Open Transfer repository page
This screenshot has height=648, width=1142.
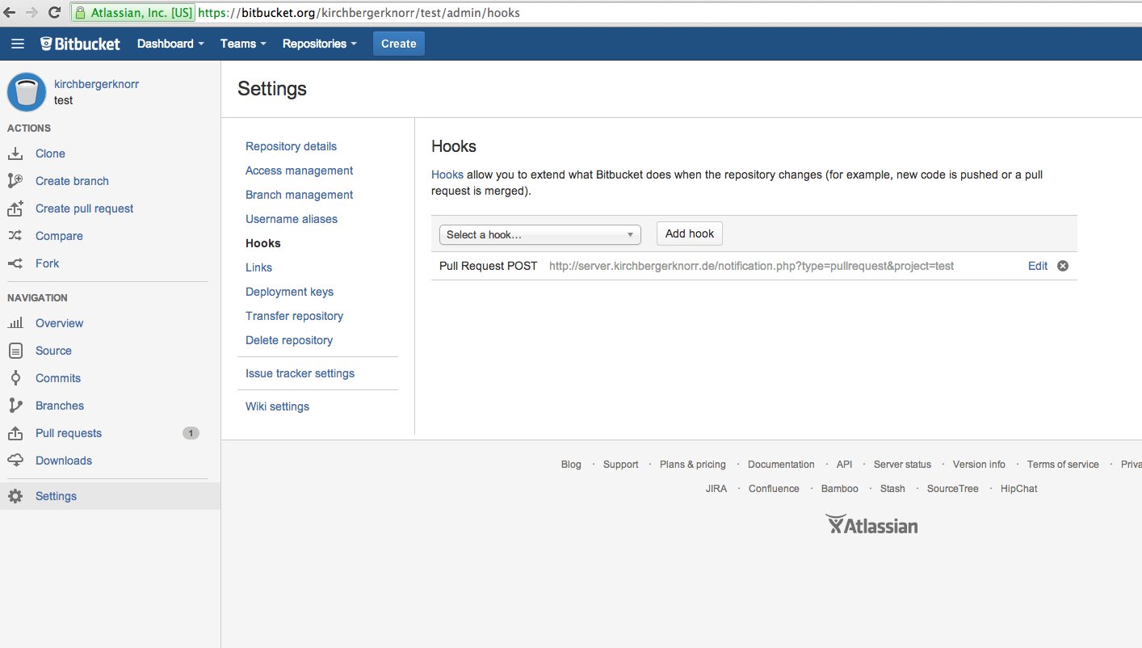(295, 316)
